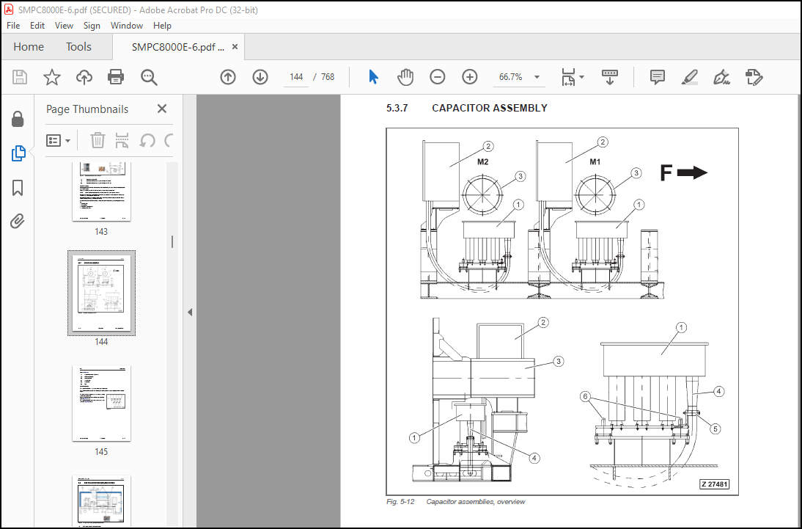This screenshot has height=529, width=802.
Task: Select the partially visible page 146 thumbnail
Action: pos(101,501)
